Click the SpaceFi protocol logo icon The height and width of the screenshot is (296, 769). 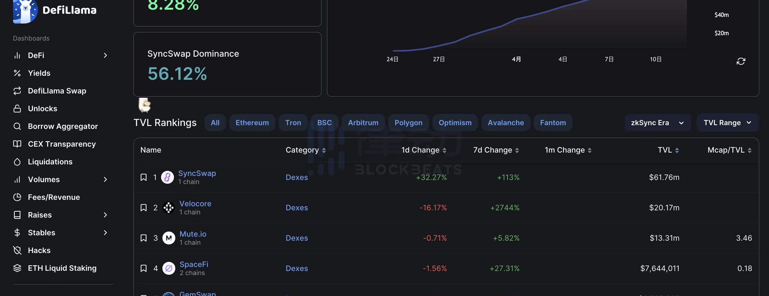[169, 268]
